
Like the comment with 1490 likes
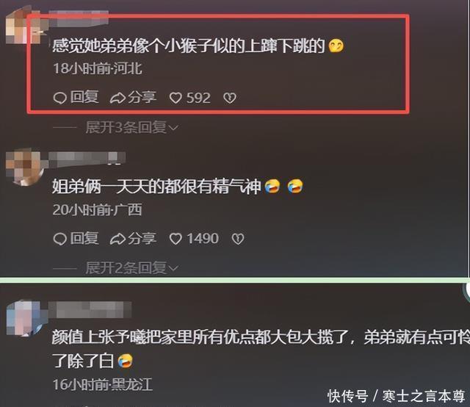point(176,239)
